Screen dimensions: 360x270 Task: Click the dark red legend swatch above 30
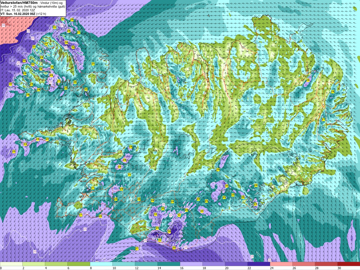349,264
